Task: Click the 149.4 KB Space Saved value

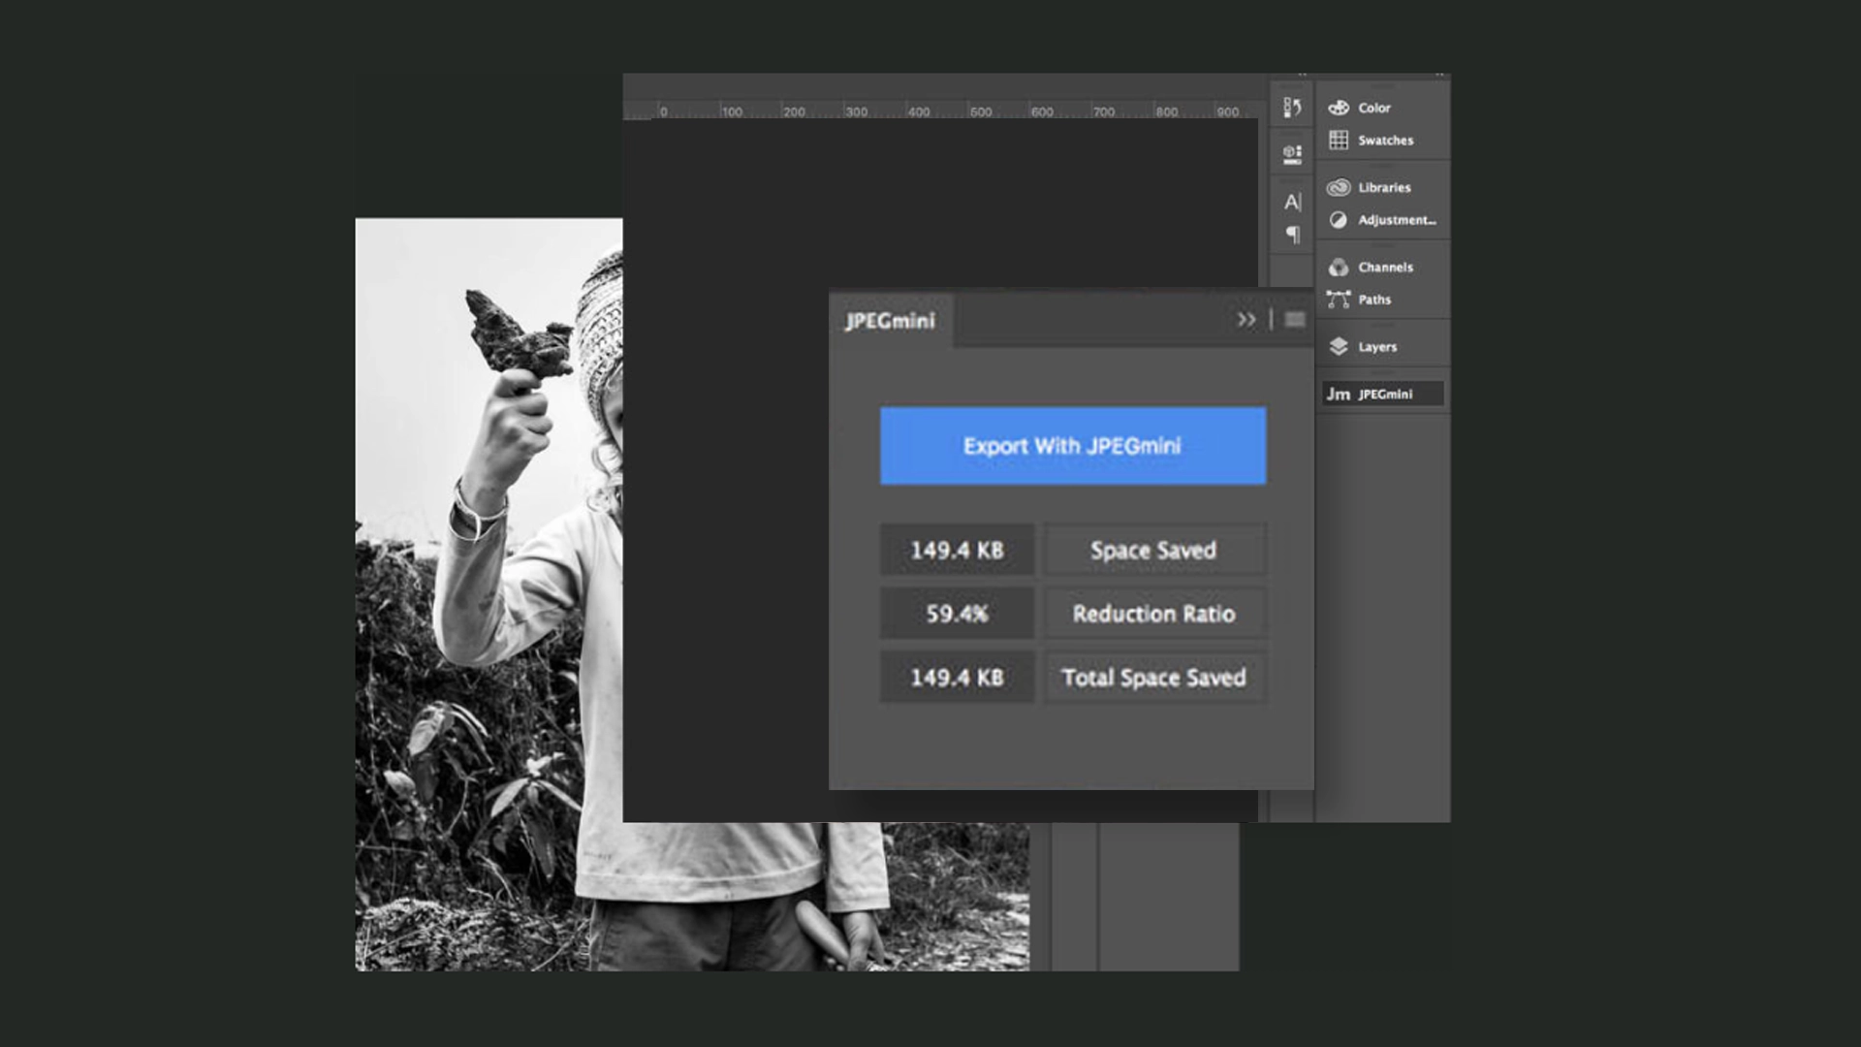Action: click(x=957, y=550)
